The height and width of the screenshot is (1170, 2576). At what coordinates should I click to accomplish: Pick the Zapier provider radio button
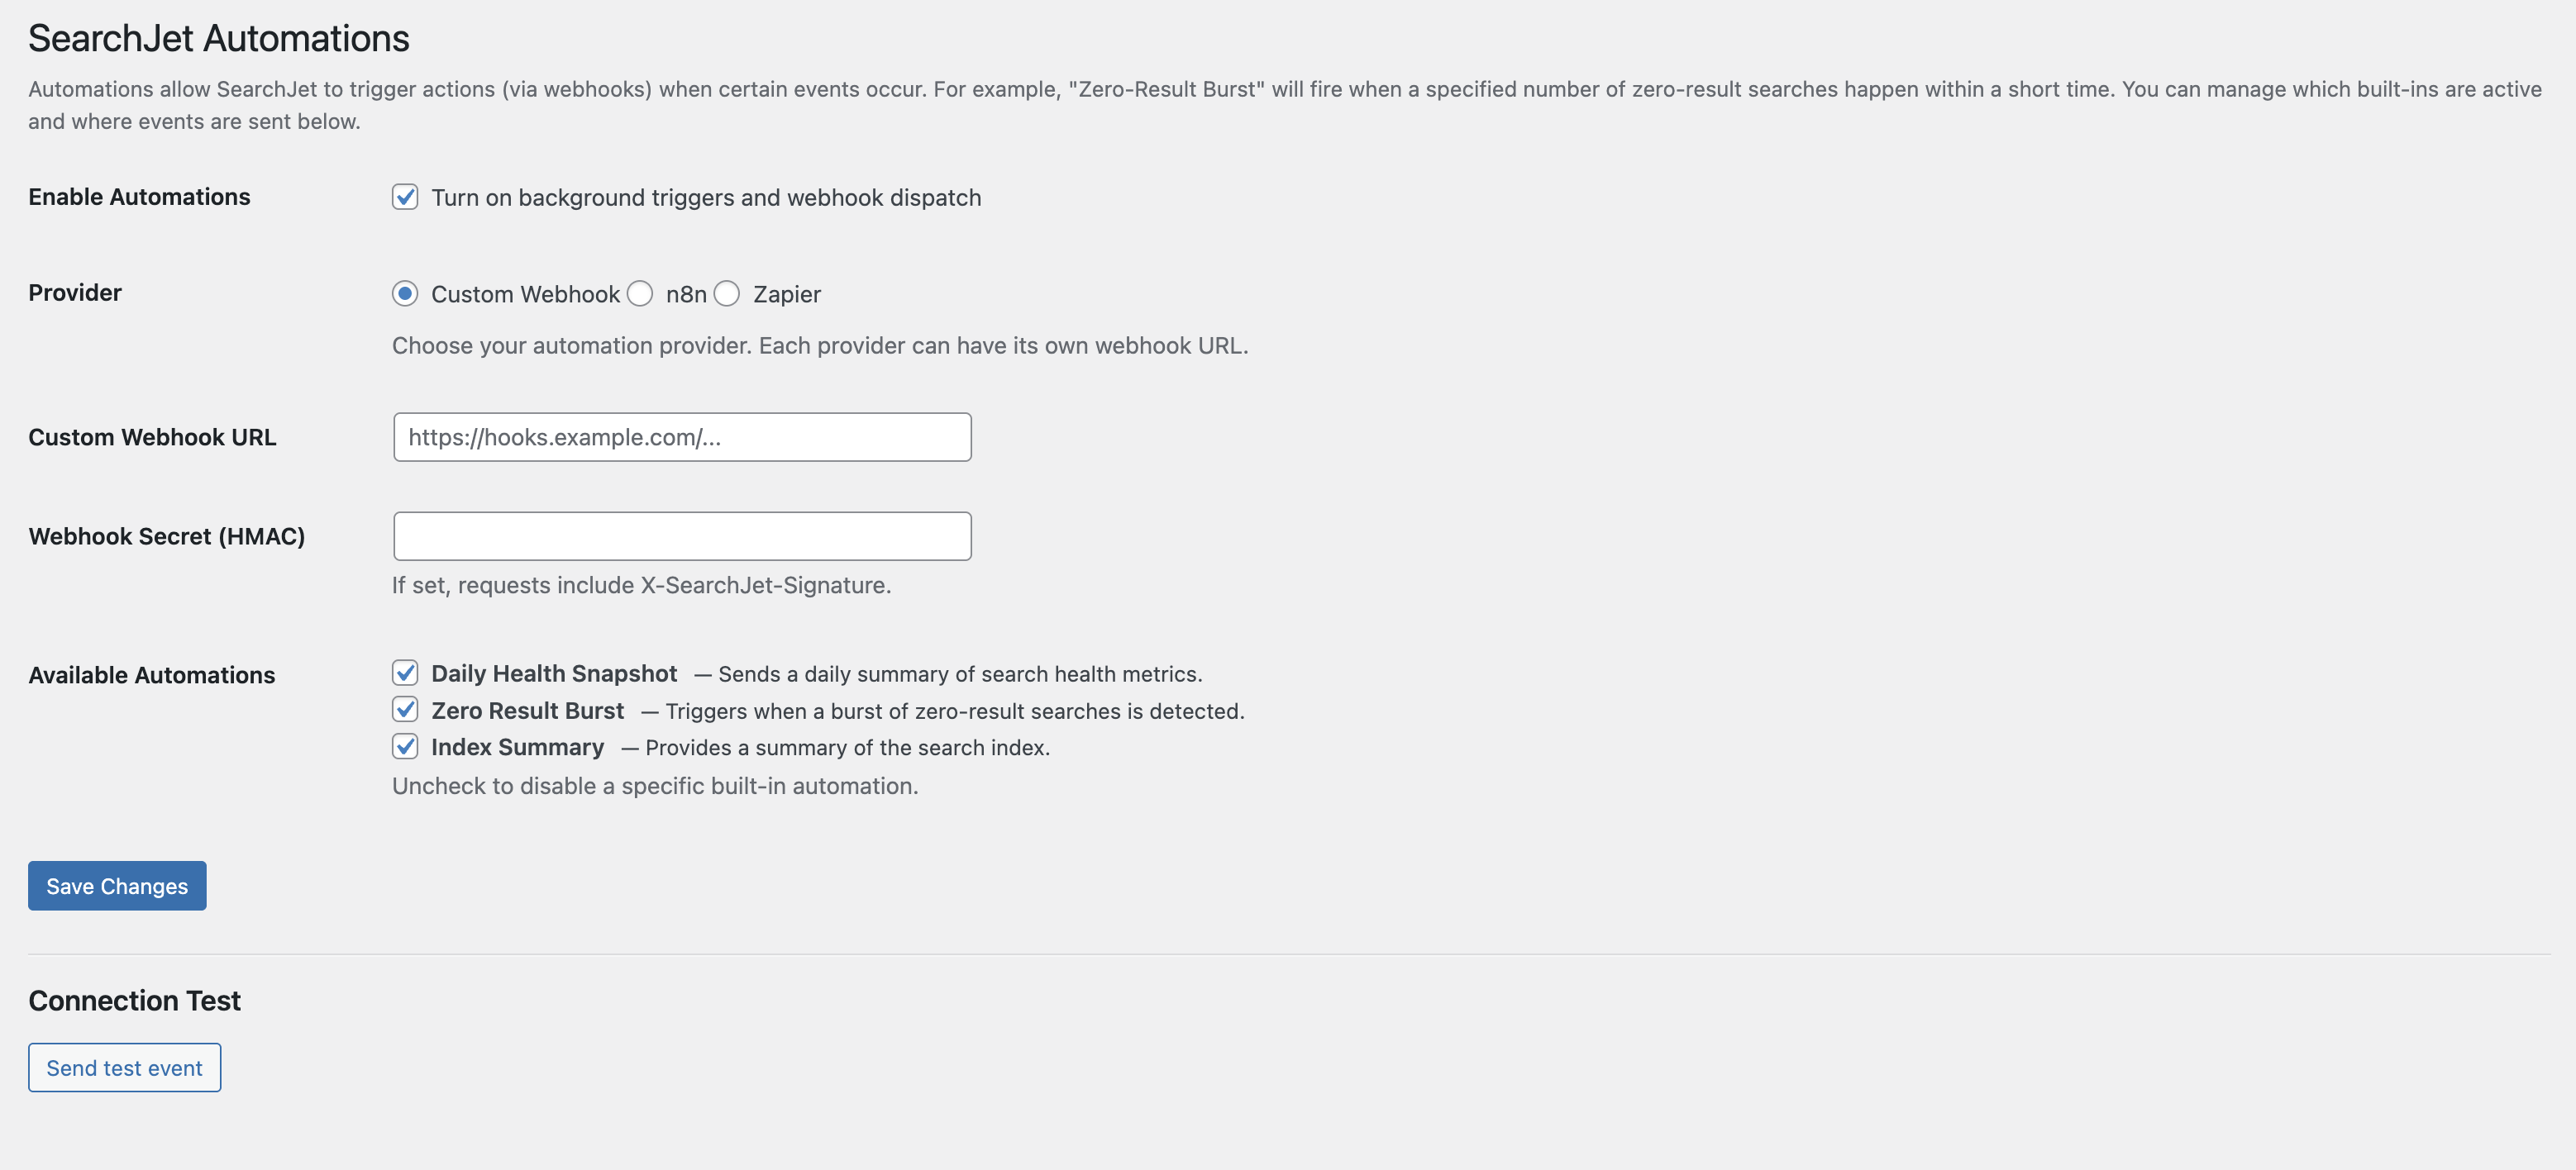tap(727, 294)
